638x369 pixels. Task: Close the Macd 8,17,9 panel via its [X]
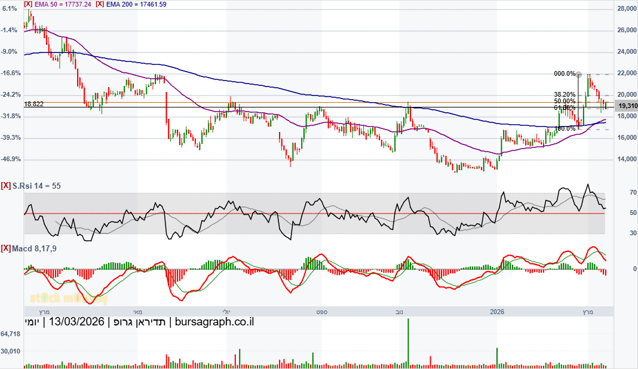(x=6, y=248)
